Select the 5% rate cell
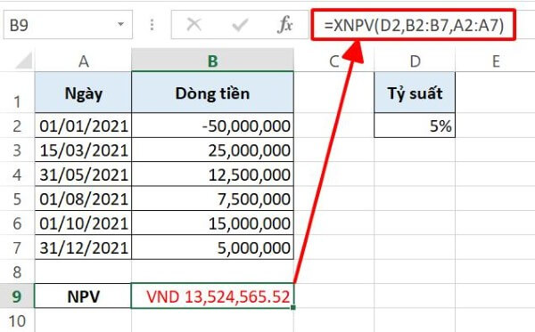 pyautogui.click(x=415, y=126)
